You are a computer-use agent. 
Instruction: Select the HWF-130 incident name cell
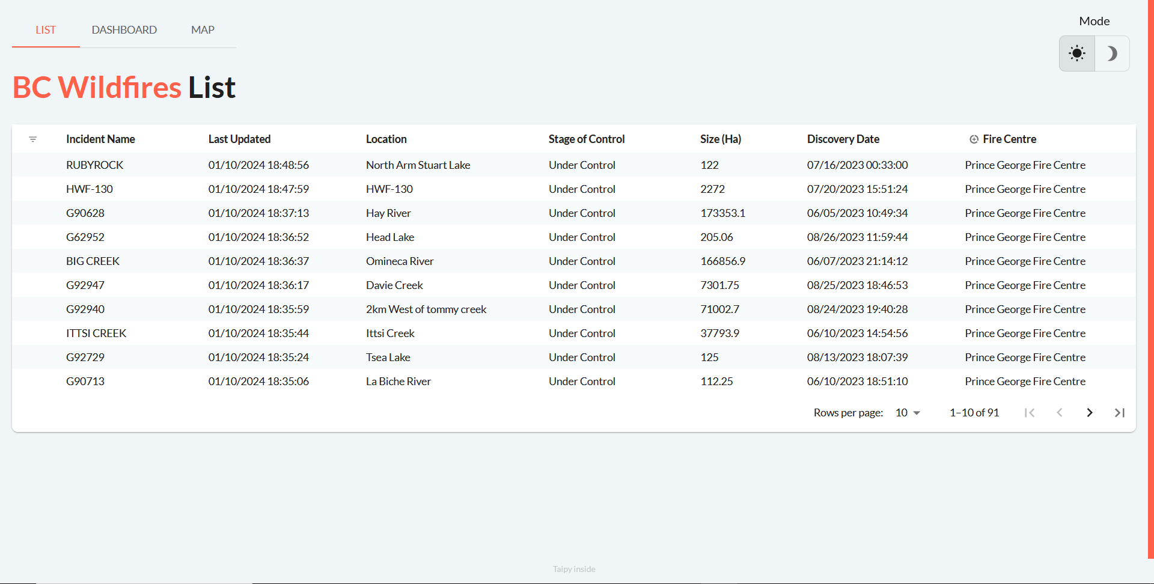tap(90, 189)
